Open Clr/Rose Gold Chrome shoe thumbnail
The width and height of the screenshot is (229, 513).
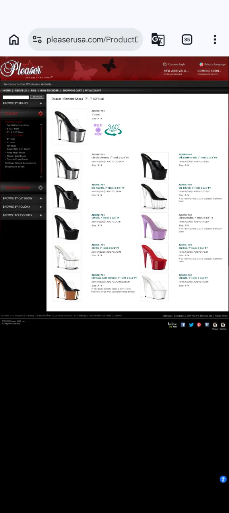tap(67, 287)
